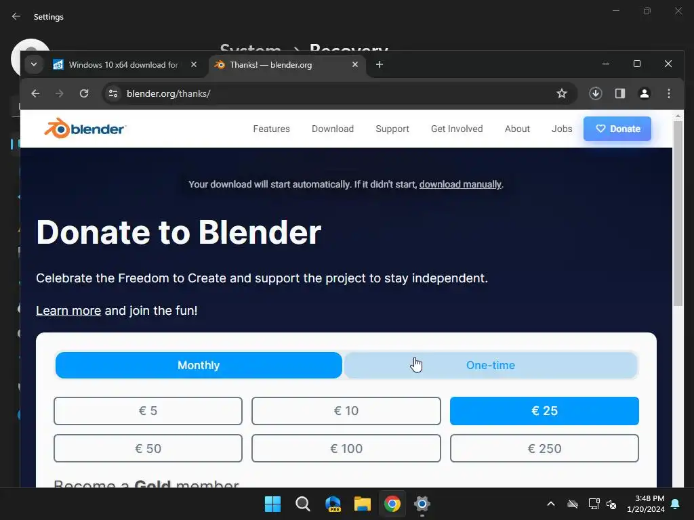Viewport: 694px width, 520px height.
Task: Open the Support menu item
Action: pyautogui.click(x=392, y=129)
